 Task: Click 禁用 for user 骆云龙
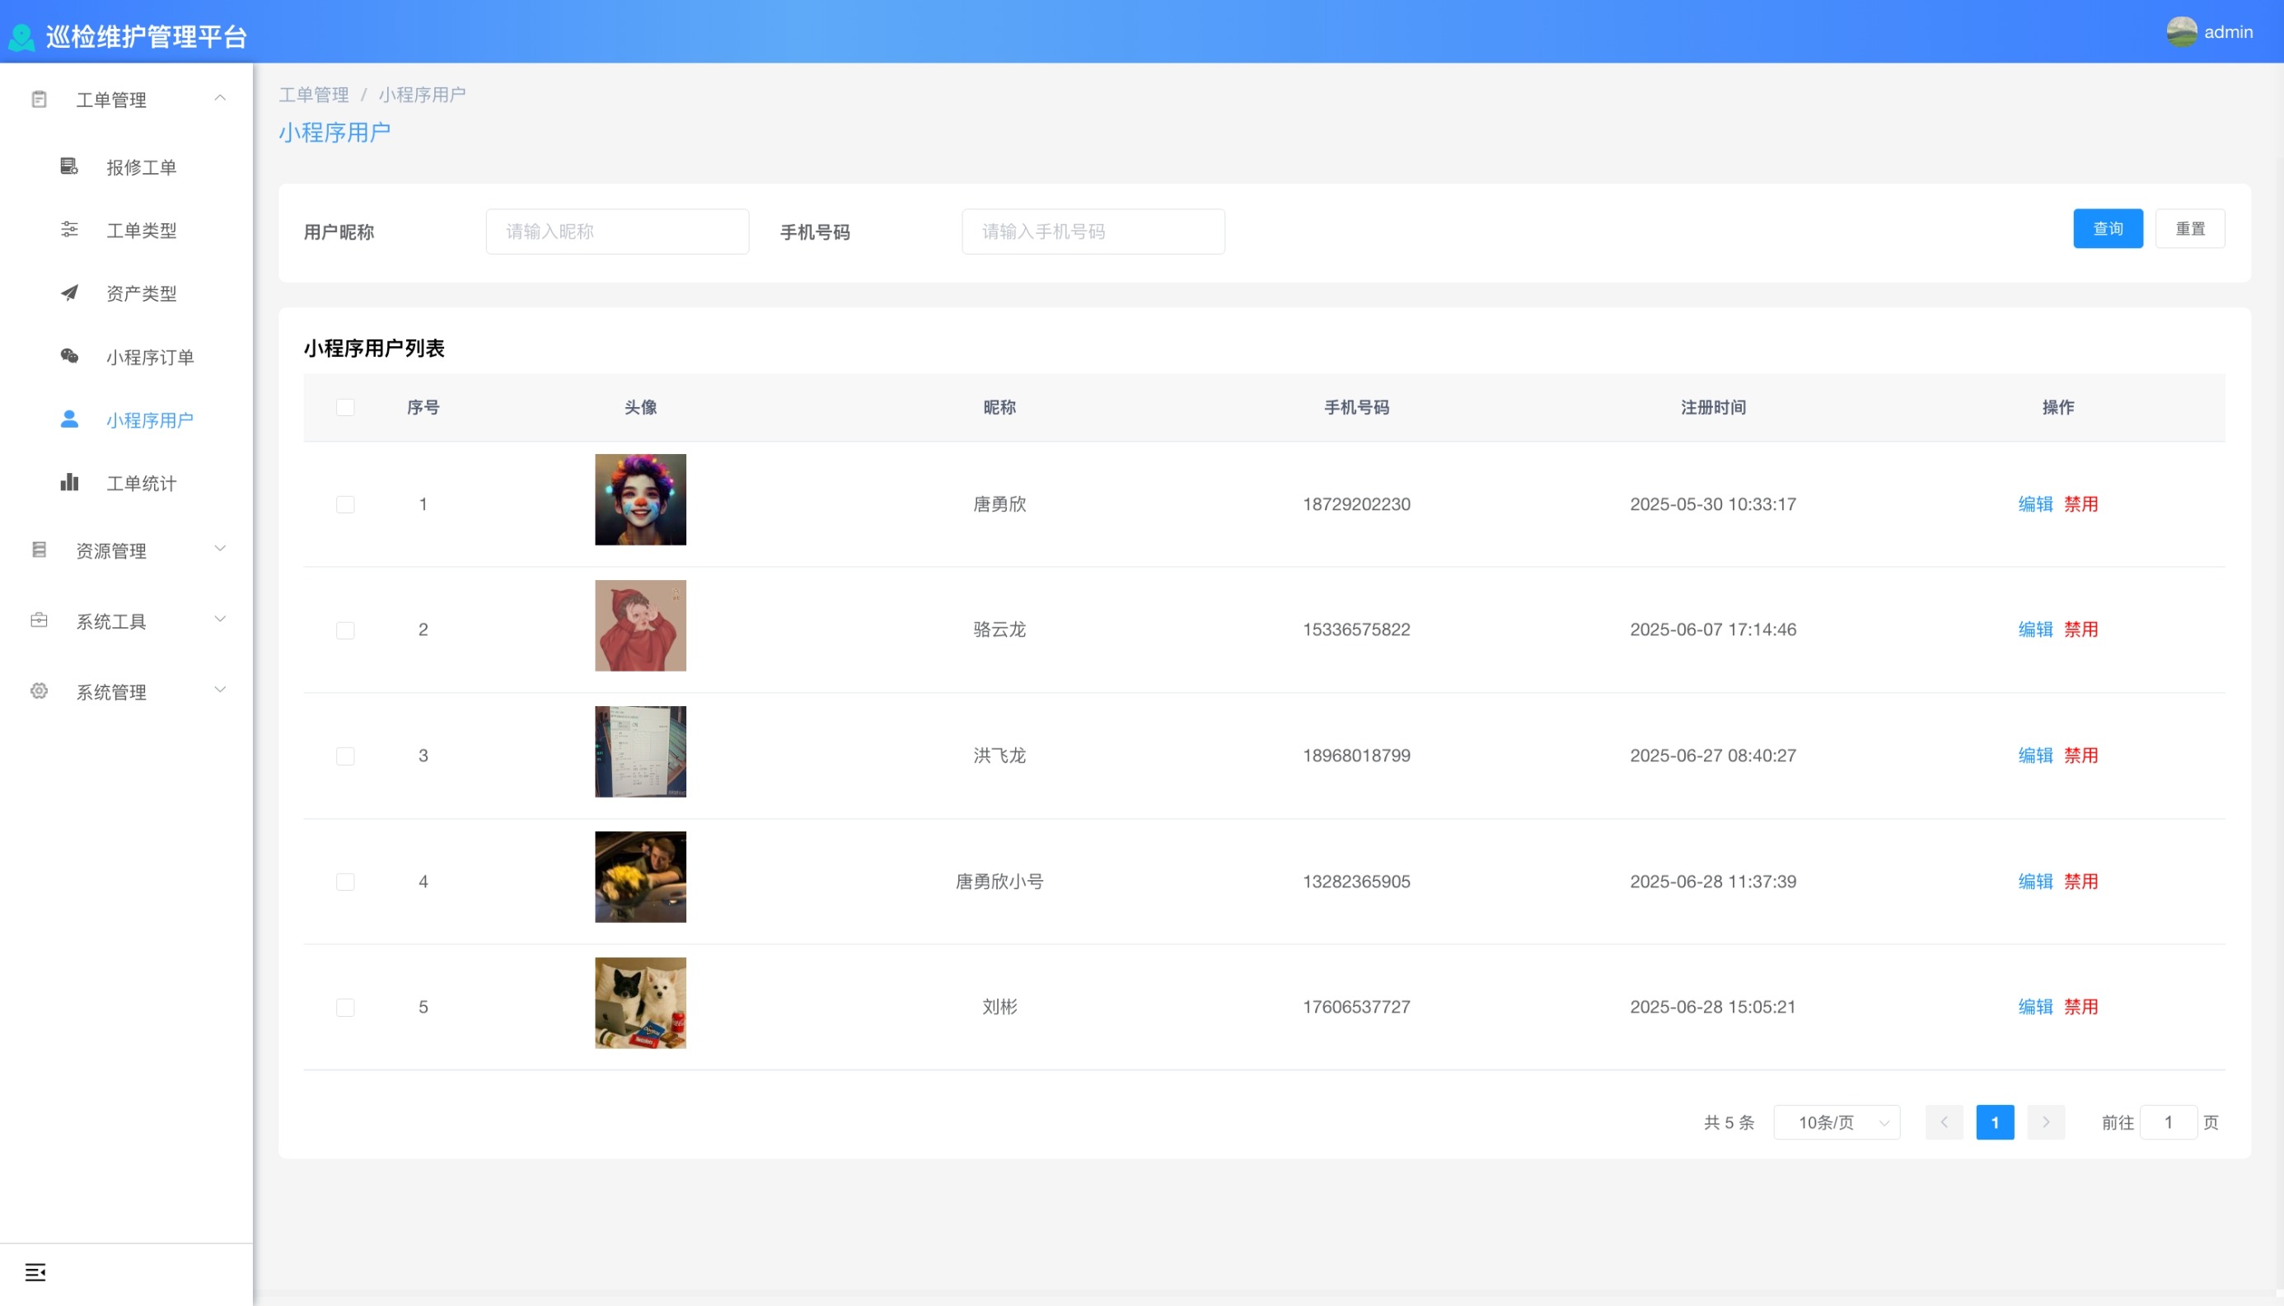[x=2080, y=630]
